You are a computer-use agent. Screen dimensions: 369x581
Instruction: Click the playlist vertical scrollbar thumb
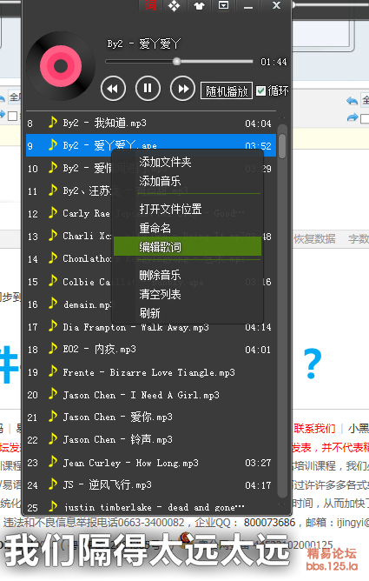click(x=282, y=145)
